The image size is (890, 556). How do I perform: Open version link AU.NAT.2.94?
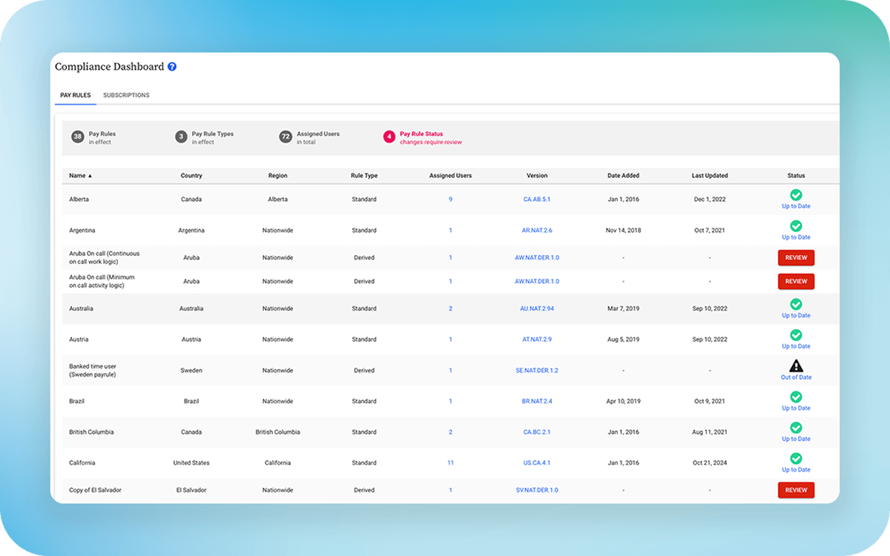(x=537, y=308)
